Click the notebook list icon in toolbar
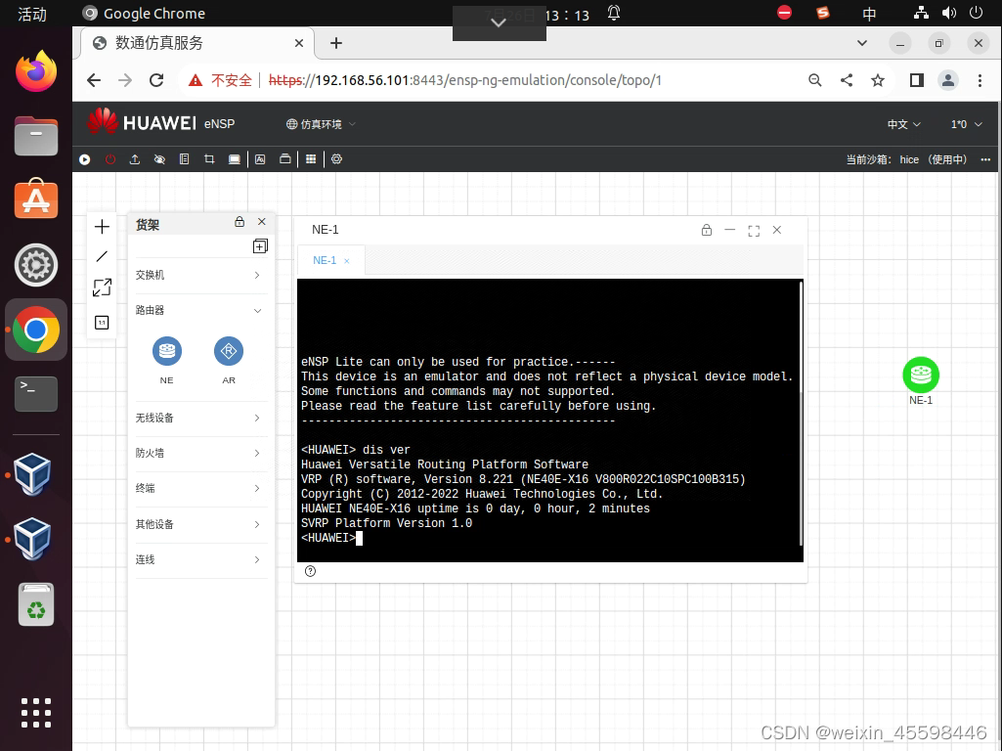 [184, 159]
